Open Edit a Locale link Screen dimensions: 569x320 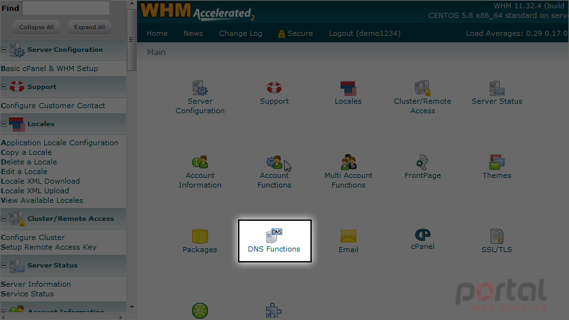pos(24,172)
